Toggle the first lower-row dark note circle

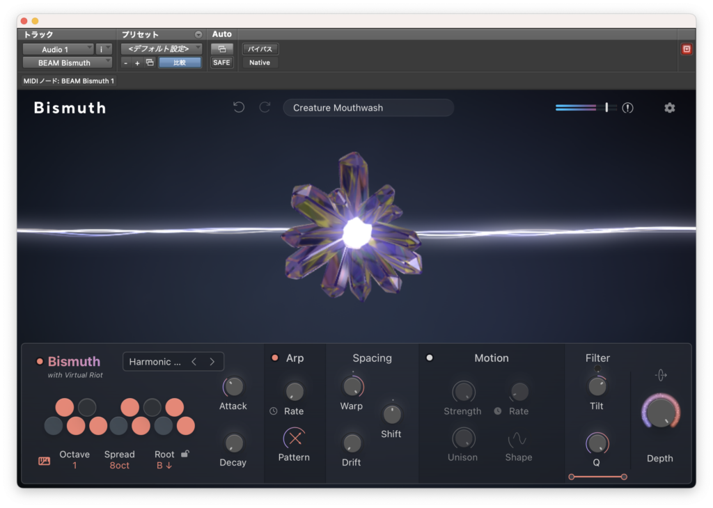pyautogui.click(x=53, y=426)
